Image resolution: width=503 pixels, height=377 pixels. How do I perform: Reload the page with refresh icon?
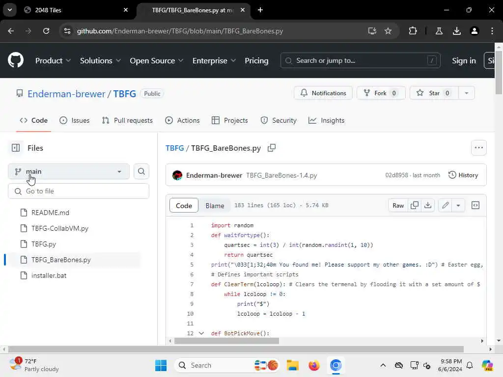(46, 31)
